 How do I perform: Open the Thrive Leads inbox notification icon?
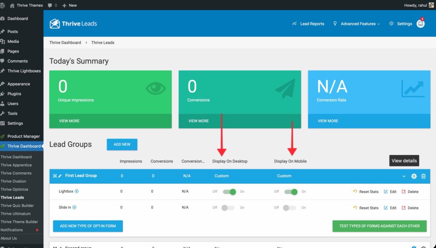pyautogui.click(x=420, y=24)
